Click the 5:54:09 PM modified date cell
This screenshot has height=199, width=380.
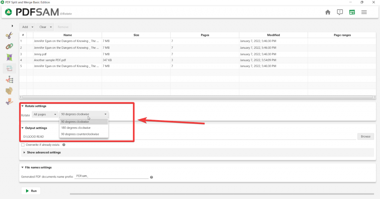click(x=273, y=60)
